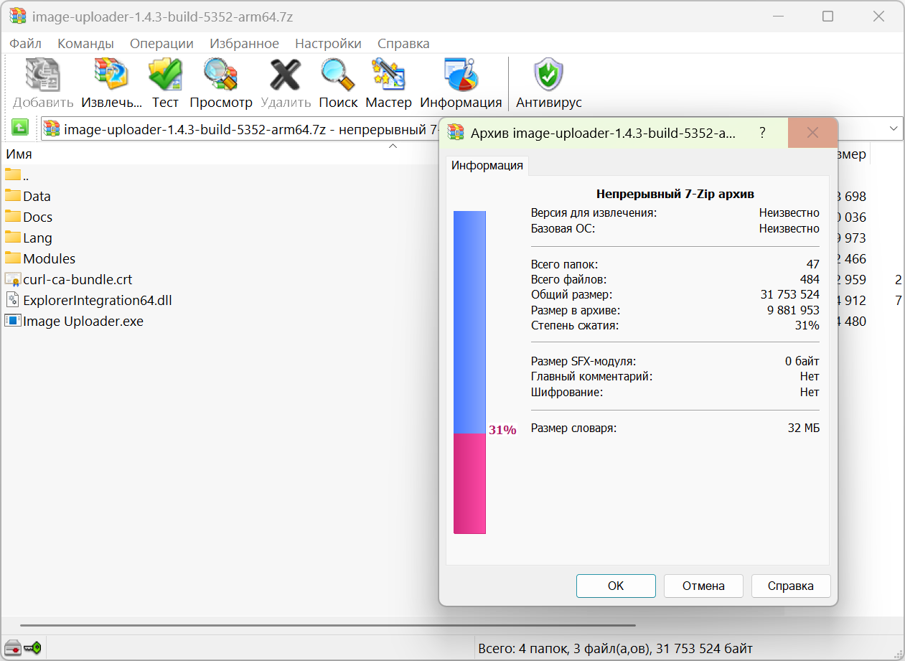Image resolution: width=905 pixels, height=661 pixels.
Task: Select the Docs folder name
Action: tap(37, 217)
